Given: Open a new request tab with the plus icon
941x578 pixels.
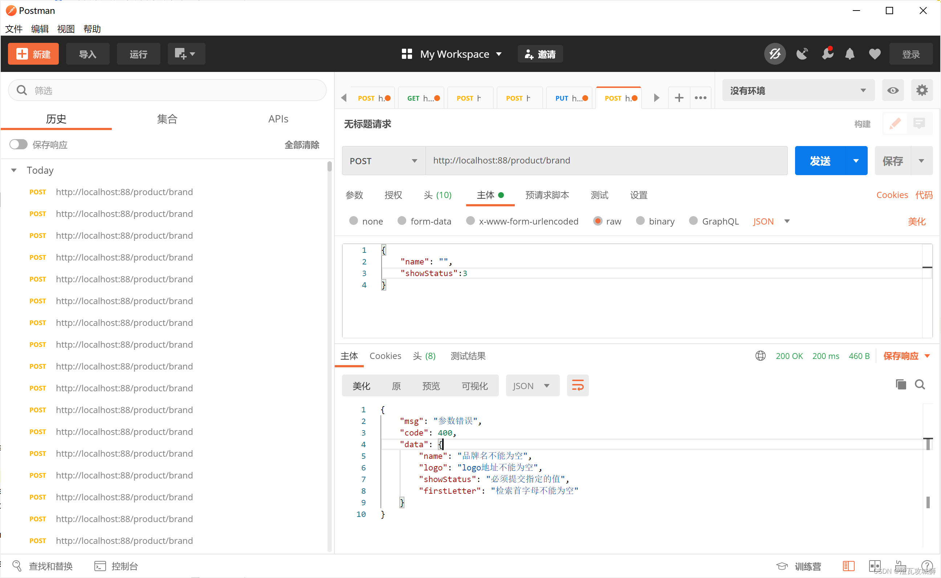Looking at the screenshot, I should point(679,98).
